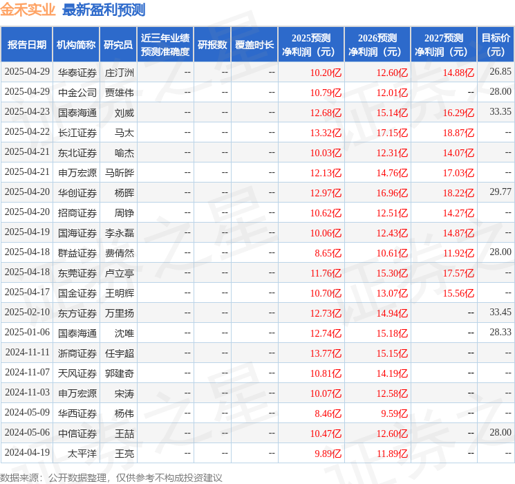The image size is (515, 484).
Task: Select 长江证券 institution cell
Action: tap(77, 133)
